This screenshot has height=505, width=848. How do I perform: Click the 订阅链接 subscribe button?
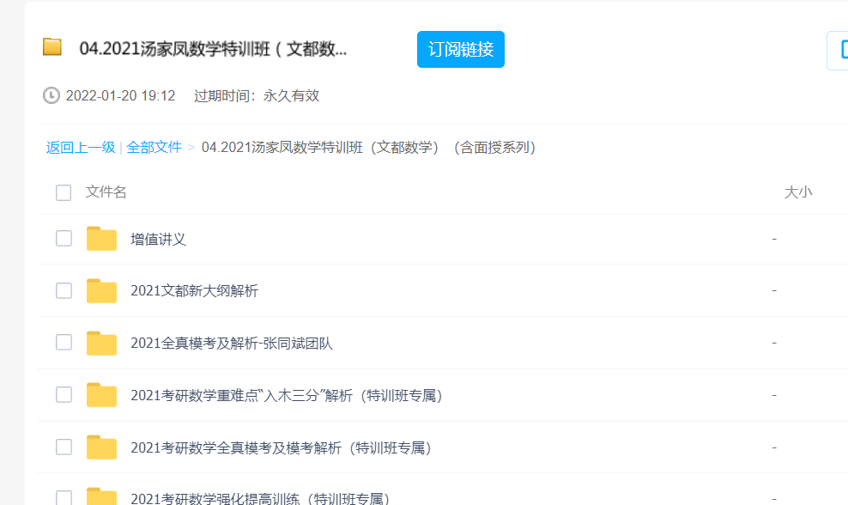(x=460, y=49)
